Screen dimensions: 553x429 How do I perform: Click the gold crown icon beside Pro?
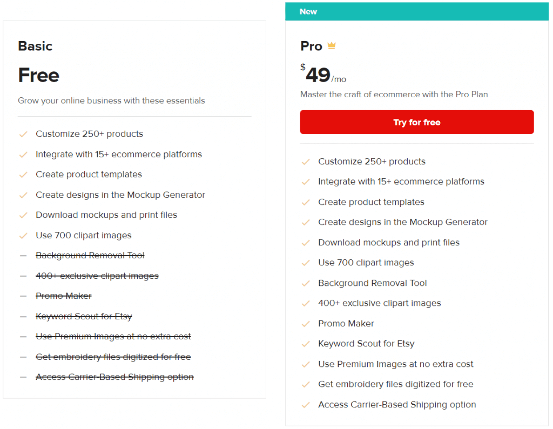pos(331,46)
